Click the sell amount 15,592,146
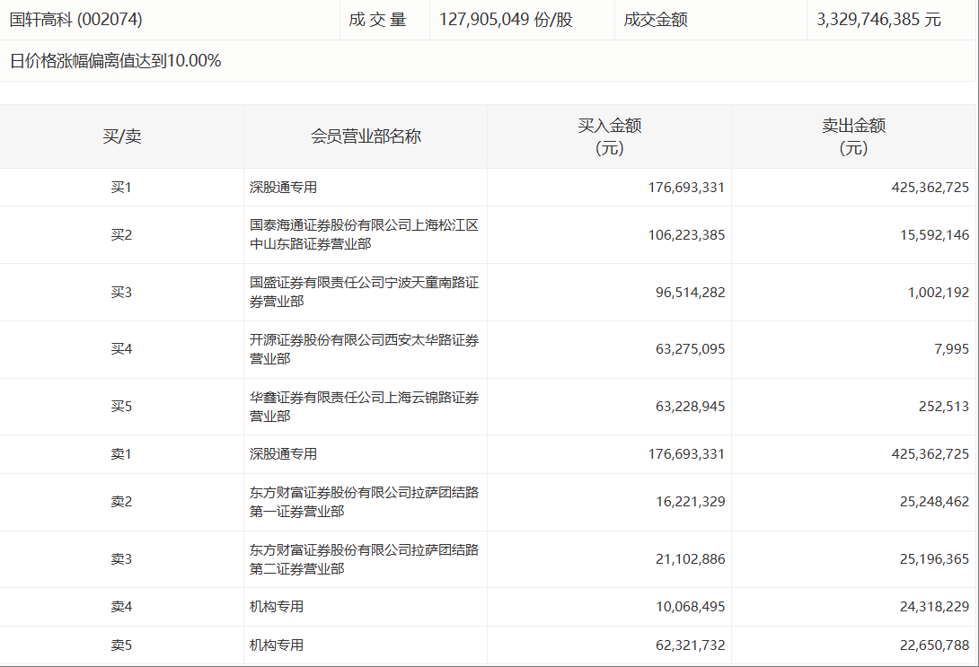This screenshot has height=667, width=979. 934,234
